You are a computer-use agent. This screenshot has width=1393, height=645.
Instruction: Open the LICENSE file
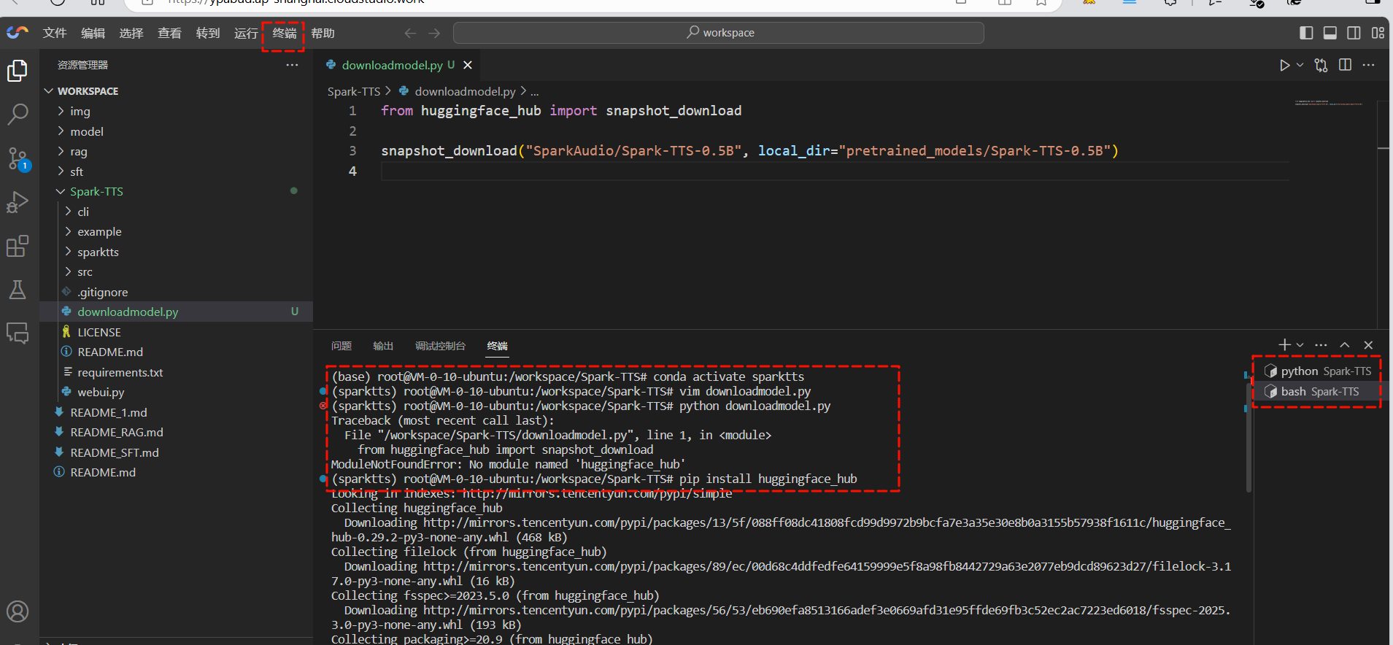[177, 332]
